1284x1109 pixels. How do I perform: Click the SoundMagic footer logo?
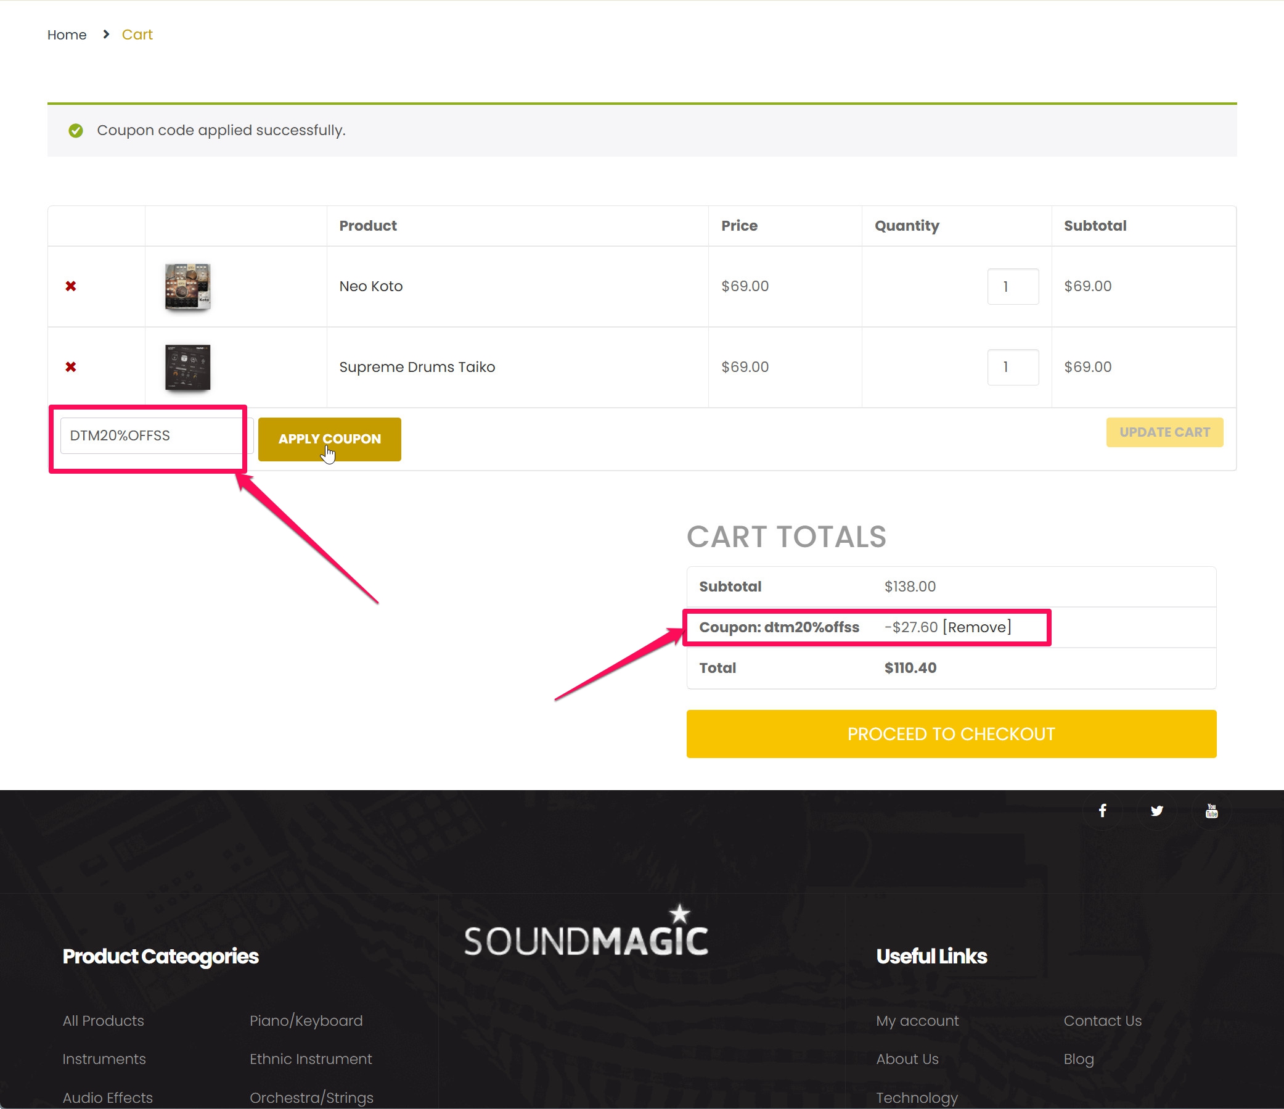click(586, 931)
